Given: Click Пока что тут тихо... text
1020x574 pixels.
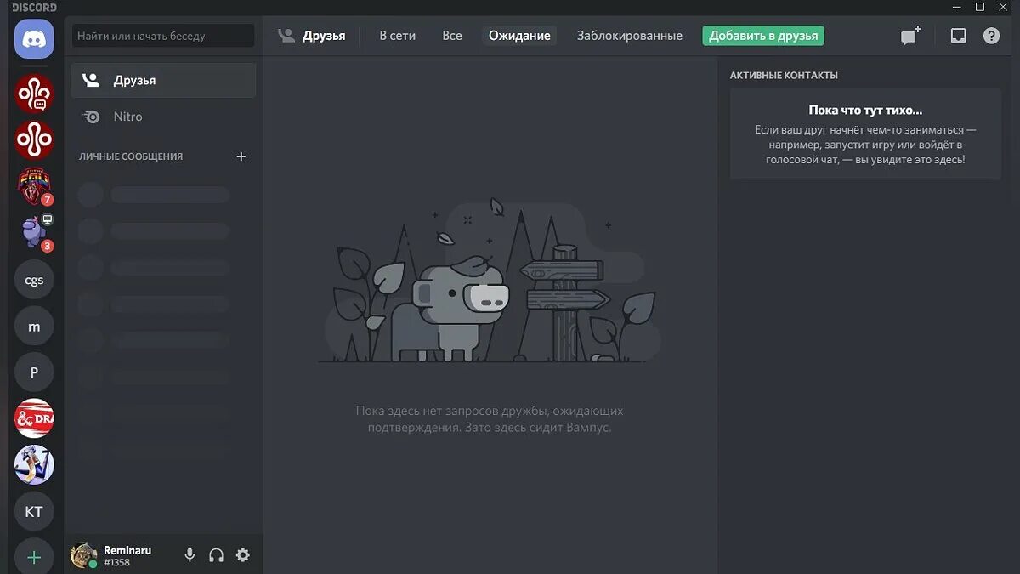Looking at the screenshot, I should click(865, 110).
